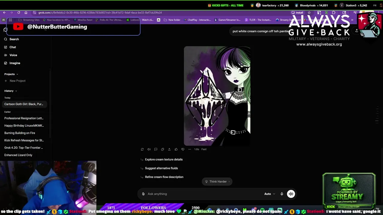Image resolution: width=383 pixels, height=215 pixels.
Task: Collapse the Projects section chevron
Action: pos(17,74)
